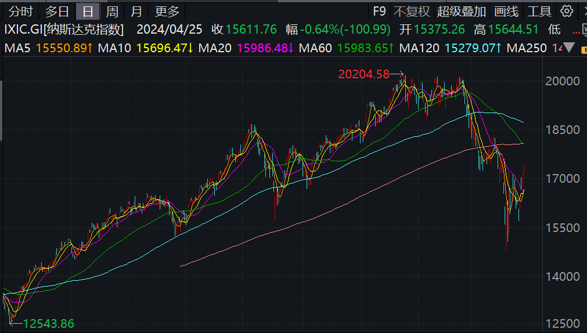This screenshot has height=333, width=587.
Task: Click the 12543.86 low price marker
Action: coord(49,324)
